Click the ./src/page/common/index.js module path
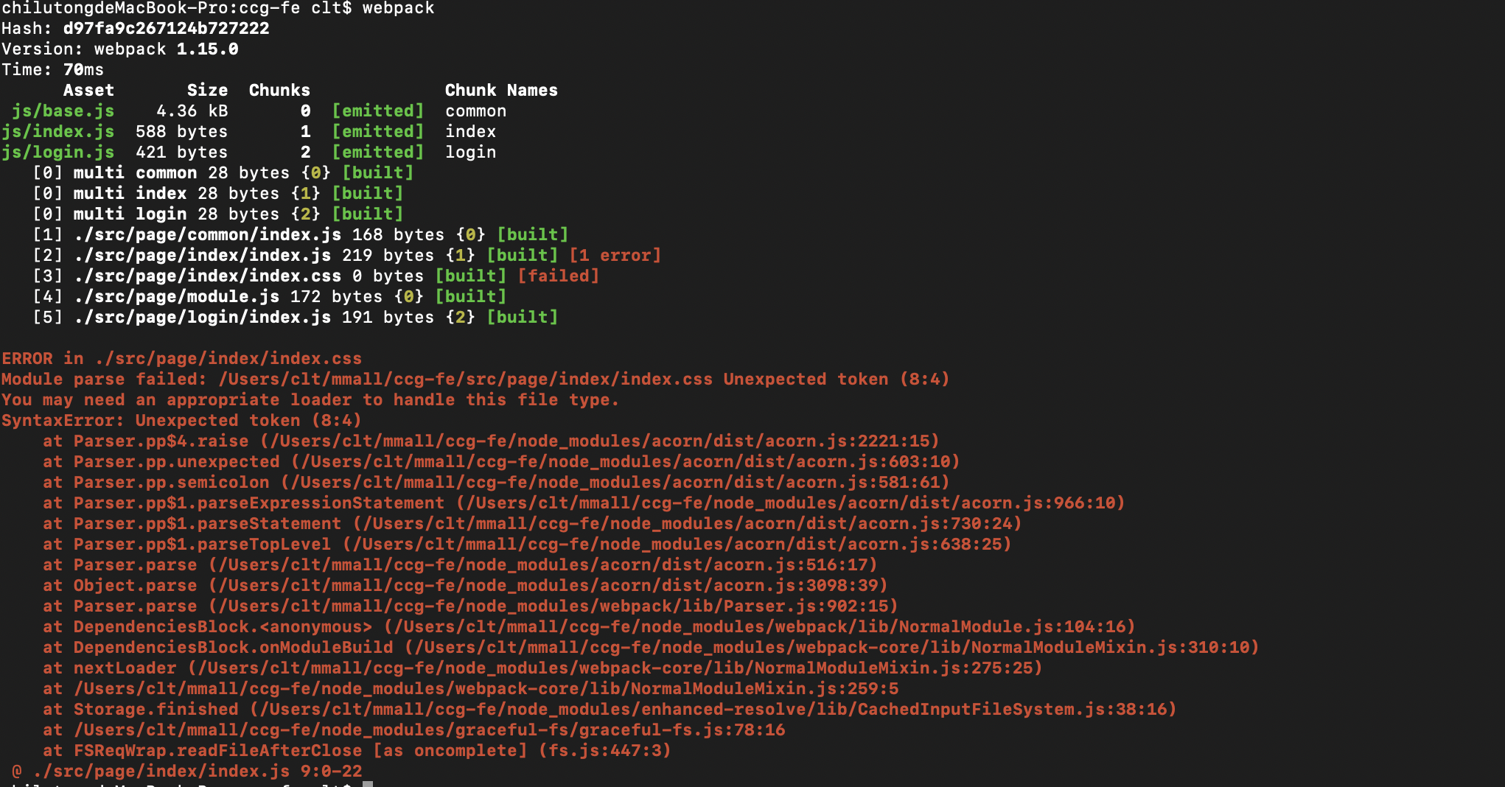 click(x=207, y=234)
